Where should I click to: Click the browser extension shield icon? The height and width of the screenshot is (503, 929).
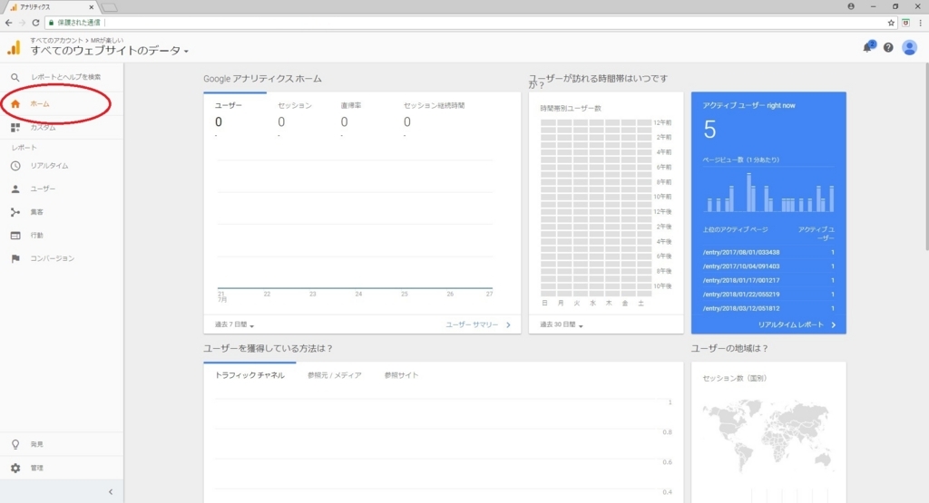point(906,23)
